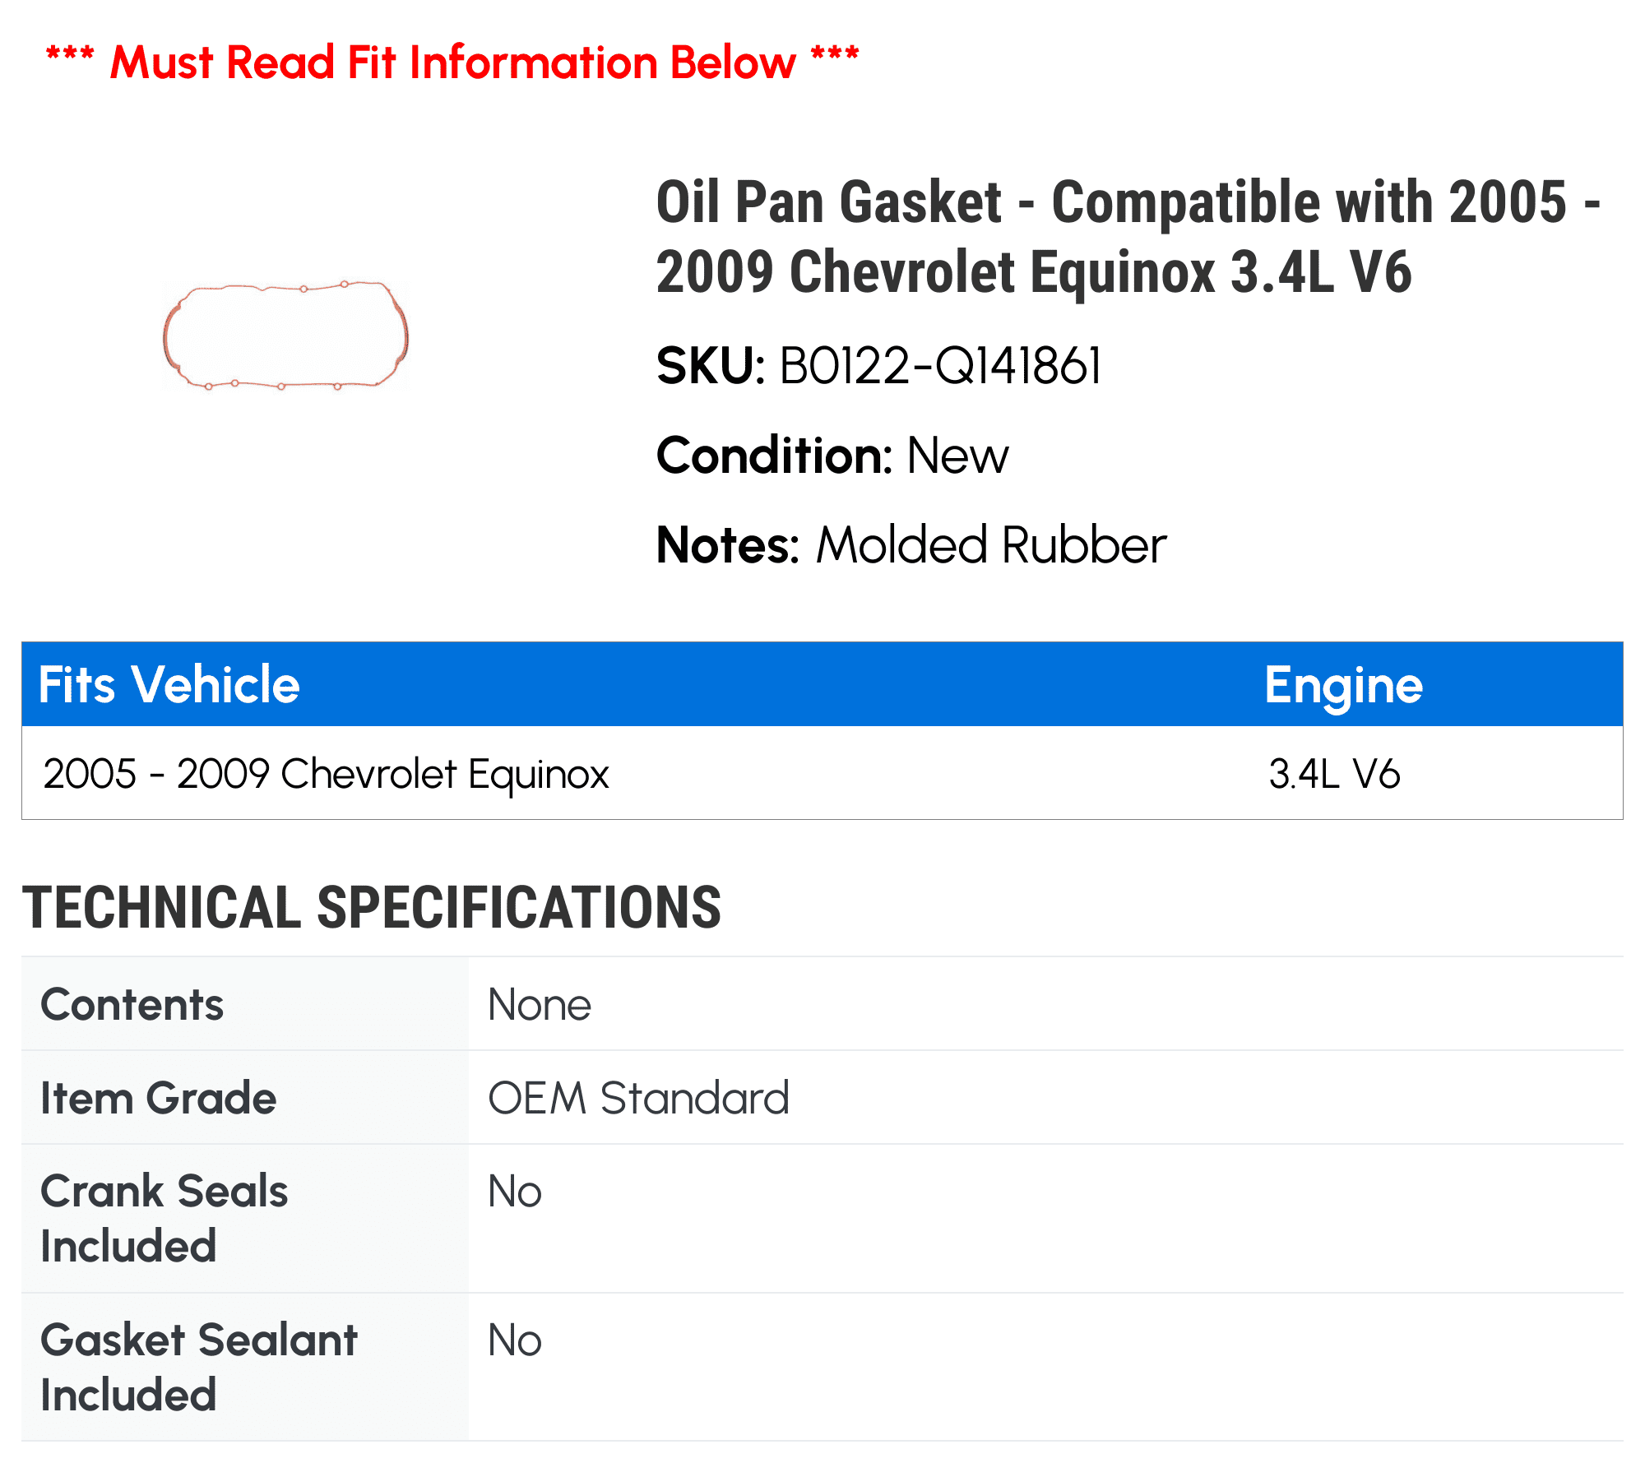Image resolution: width=1645 pixels, height=1463 pixels.
Task: Click the red Must Read Fit Information notice
Action: (452, 63)
